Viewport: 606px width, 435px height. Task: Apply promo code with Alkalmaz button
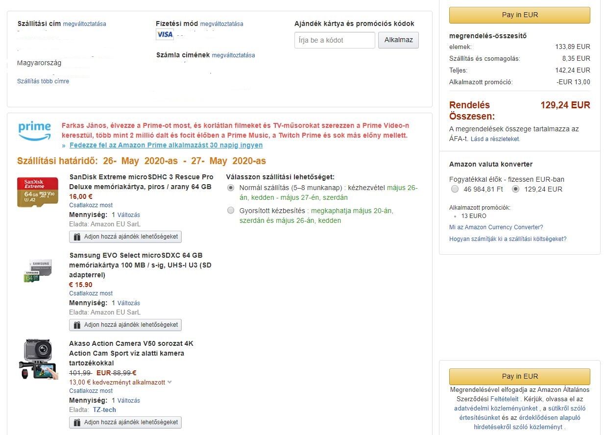point(398,40)
